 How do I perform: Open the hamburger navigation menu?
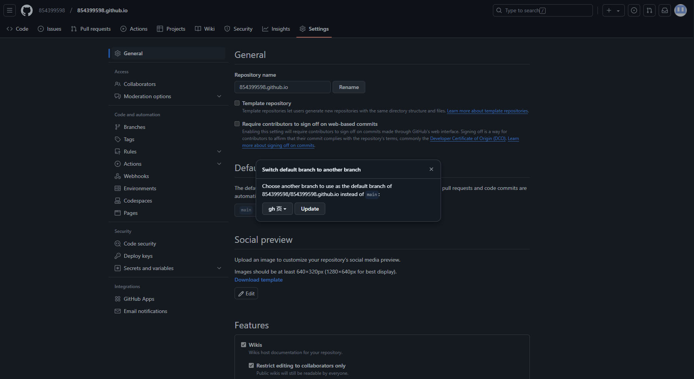[x=10, y=10]
